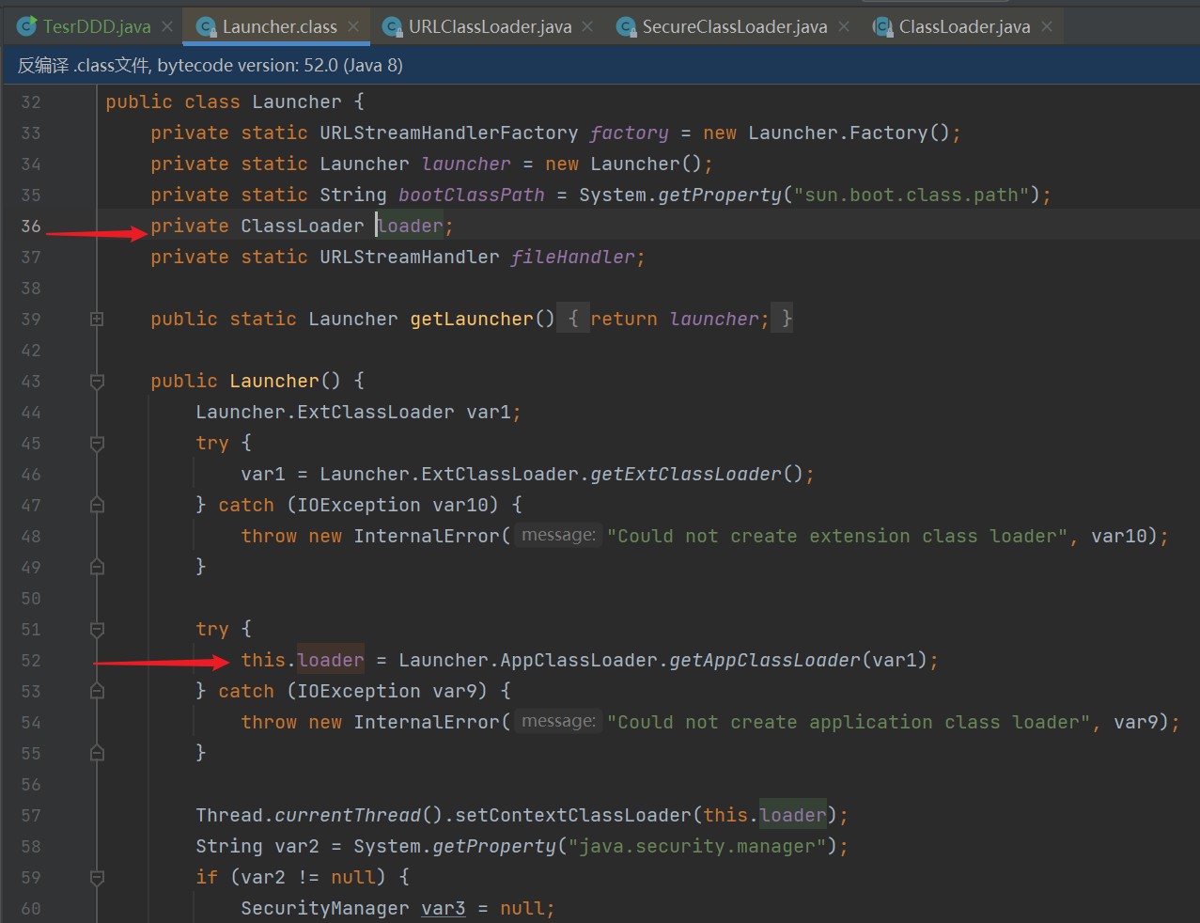Click "Could not create application class loader" string
Viewport: 1200px width, 923px height.
[849, 723]
